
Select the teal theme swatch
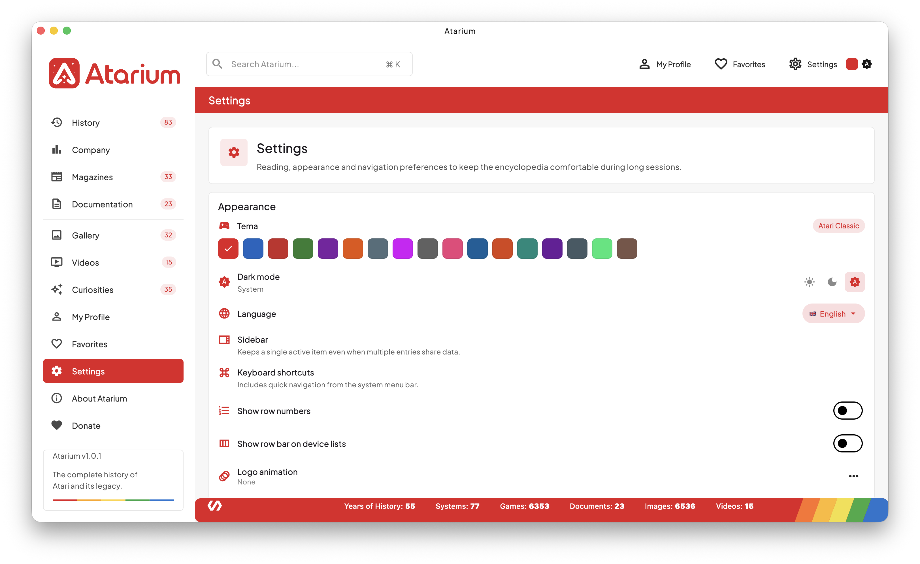[527, 249]
